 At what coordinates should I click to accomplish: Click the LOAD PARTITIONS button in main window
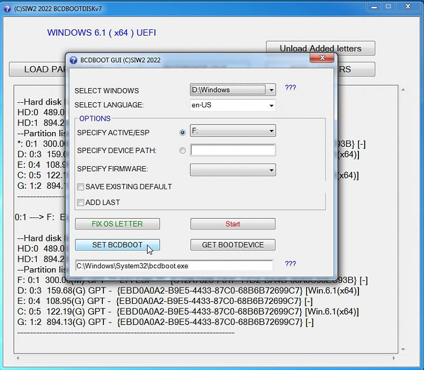[x=37, y=69]
